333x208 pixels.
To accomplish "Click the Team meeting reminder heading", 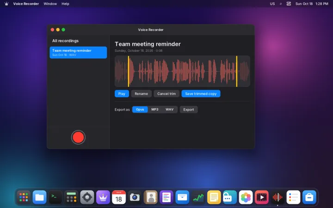I will click(x=148, y=44).
